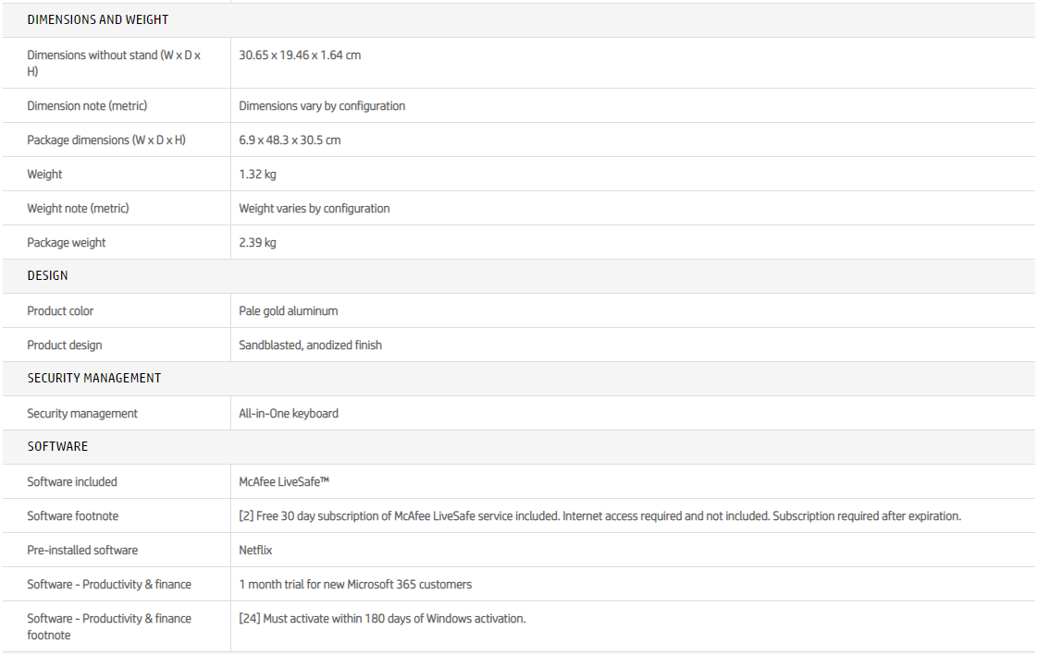Click the McAfee LiveSafe software entry
The width and height of the screenshot is (1037, 654).
point(284,482)
